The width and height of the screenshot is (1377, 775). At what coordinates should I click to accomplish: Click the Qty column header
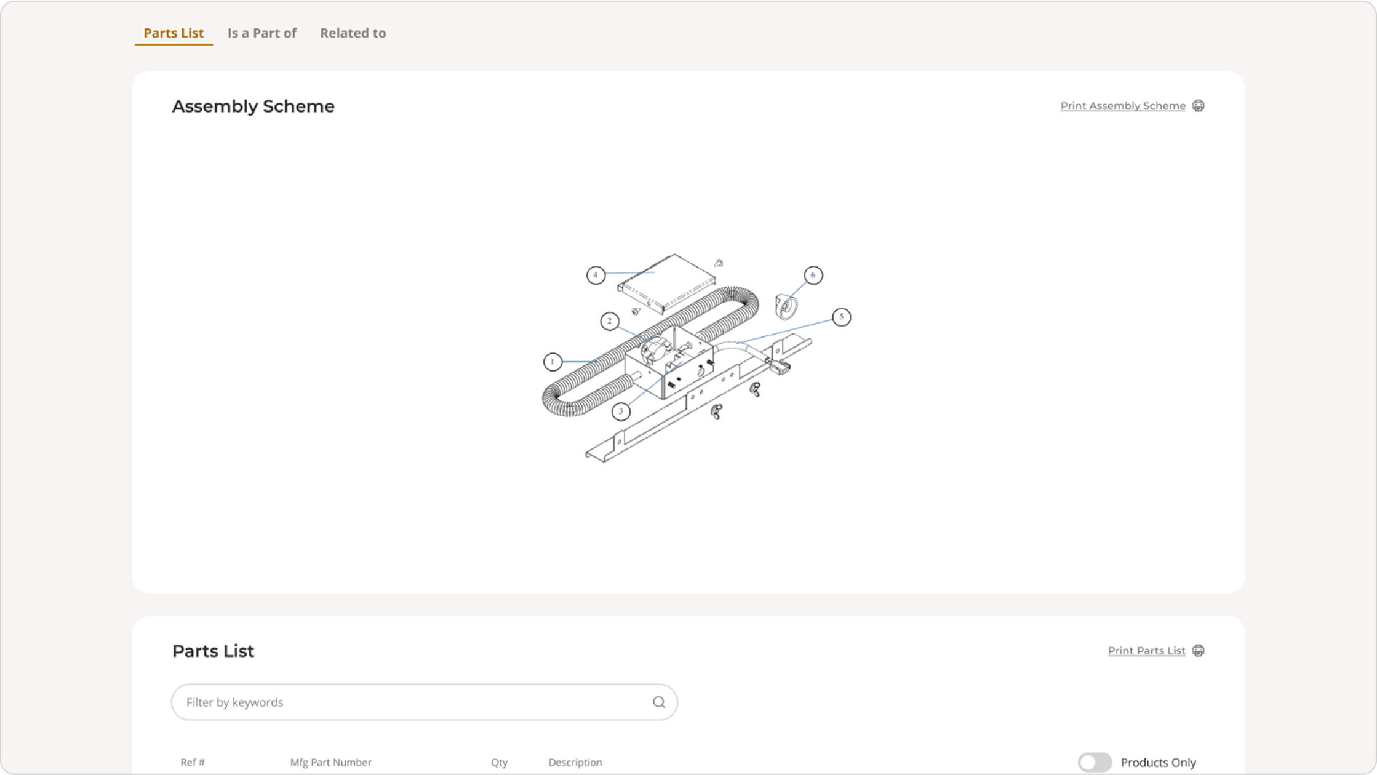tap(499, 763)
